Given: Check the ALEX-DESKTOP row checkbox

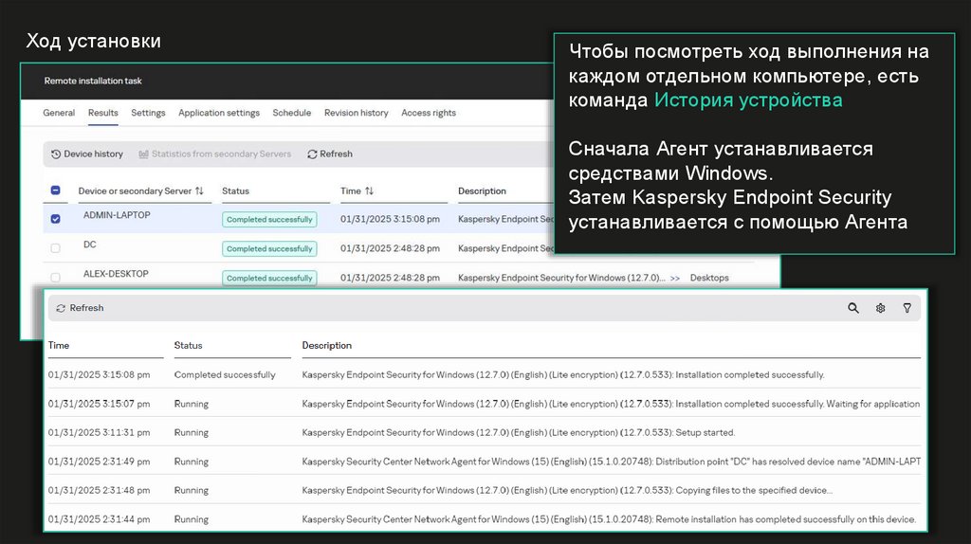Looking at the screenshot, I should click(55, 278).
